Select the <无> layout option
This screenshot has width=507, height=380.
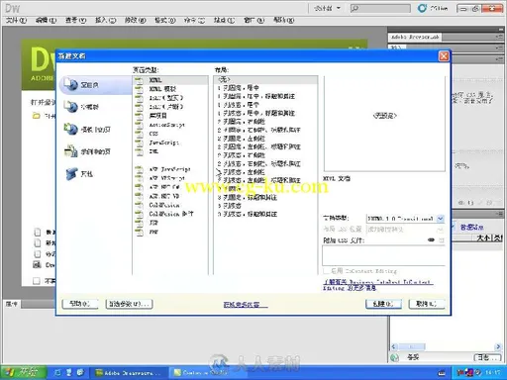coord(265,79)
